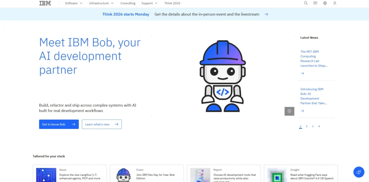The width and height of the screenshot is (369, 182).
Task: Expand the Software menu
Action: click(74, 3)
